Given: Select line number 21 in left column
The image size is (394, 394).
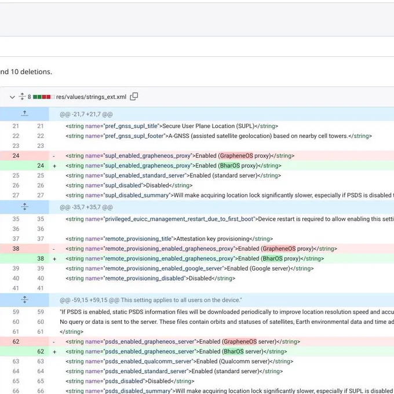Looking at the screenshot, I should [16, 126].
